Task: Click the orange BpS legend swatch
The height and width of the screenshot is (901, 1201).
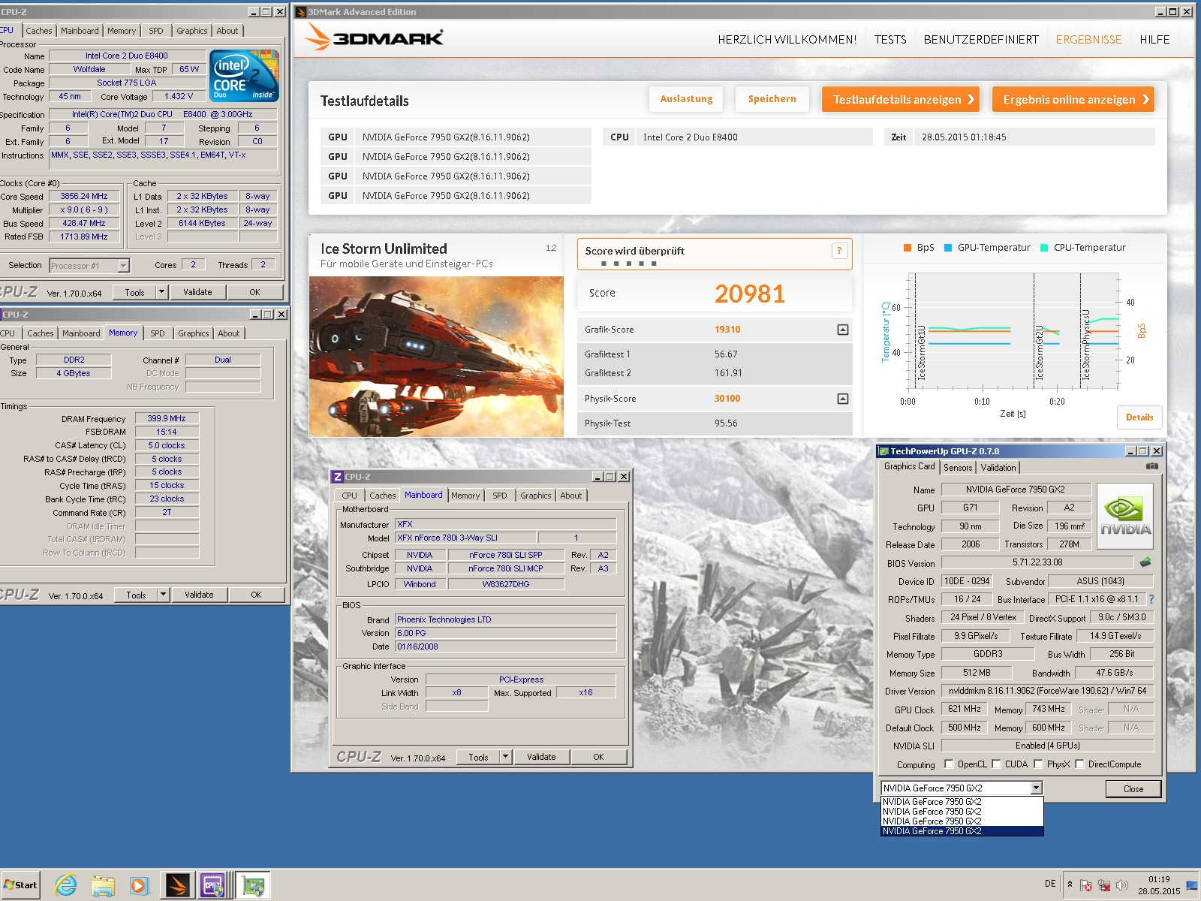Action: pos(908,248)
